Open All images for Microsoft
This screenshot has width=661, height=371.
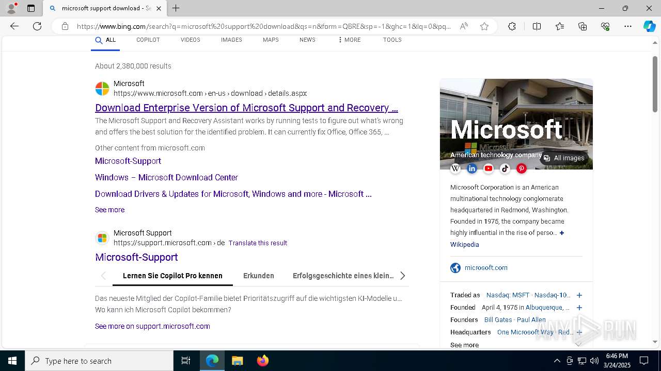click(564, 158)
